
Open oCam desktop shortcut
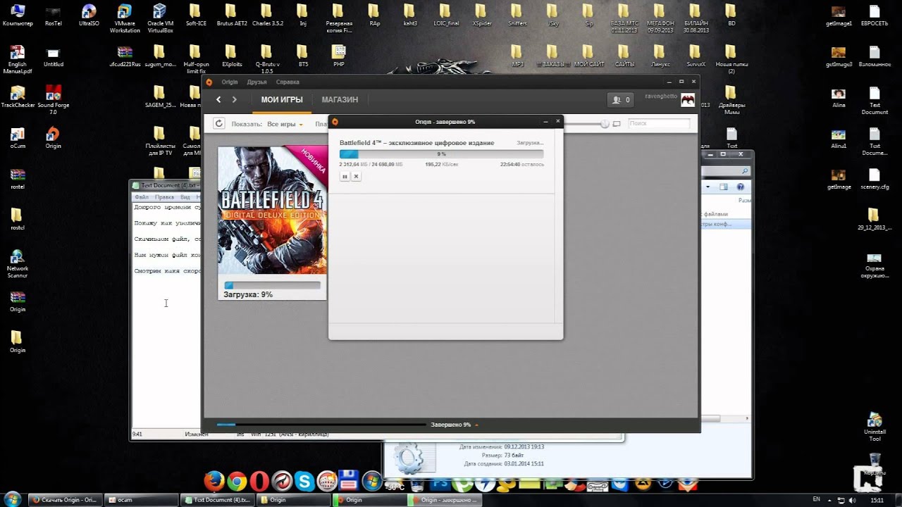pyautogui.click(x=18, y=138)
